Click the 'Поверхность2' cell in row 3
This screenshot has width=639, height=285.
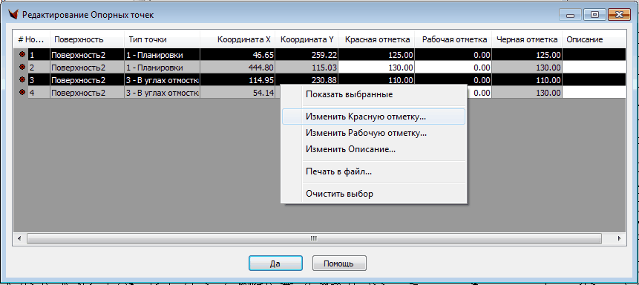pos(87,80)
